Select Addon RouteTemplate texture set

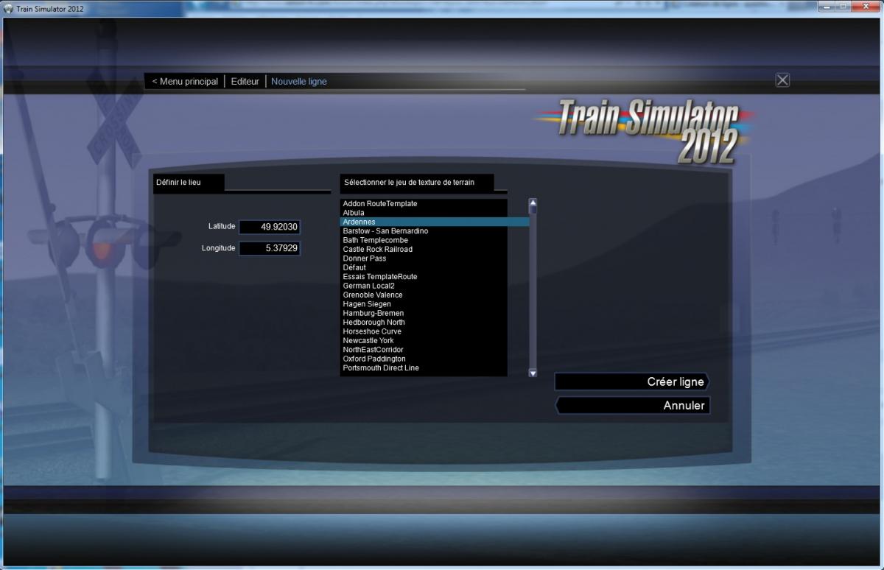[424, 204]
